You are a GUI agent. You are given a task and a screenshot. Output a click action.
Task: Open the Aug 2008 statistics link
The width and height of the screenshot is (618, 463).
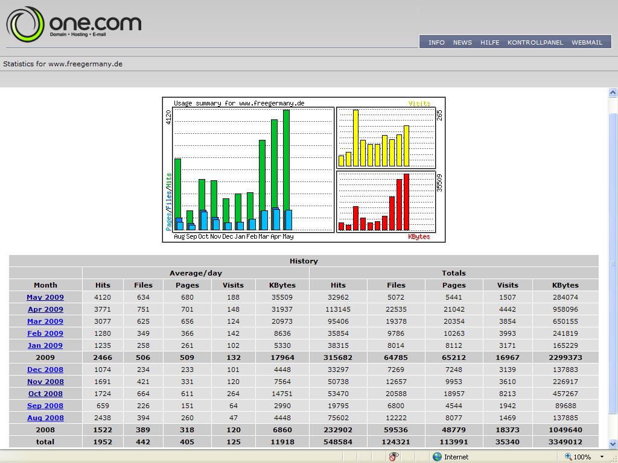click(x=45, y=418)
